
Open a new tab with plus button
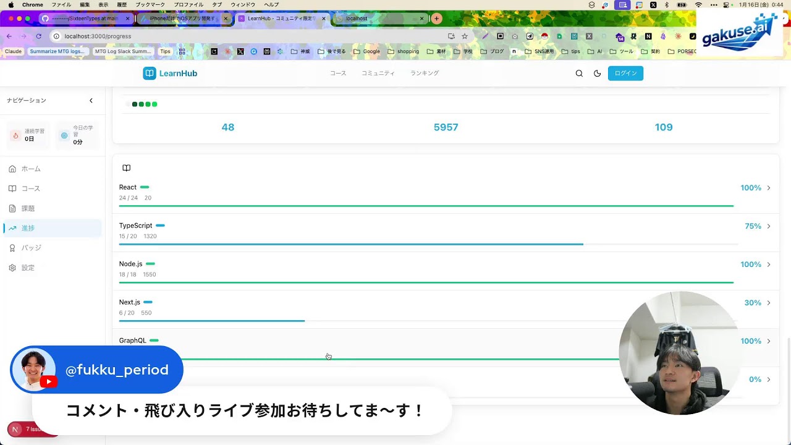pyautogui.click(x=437, y=19)
